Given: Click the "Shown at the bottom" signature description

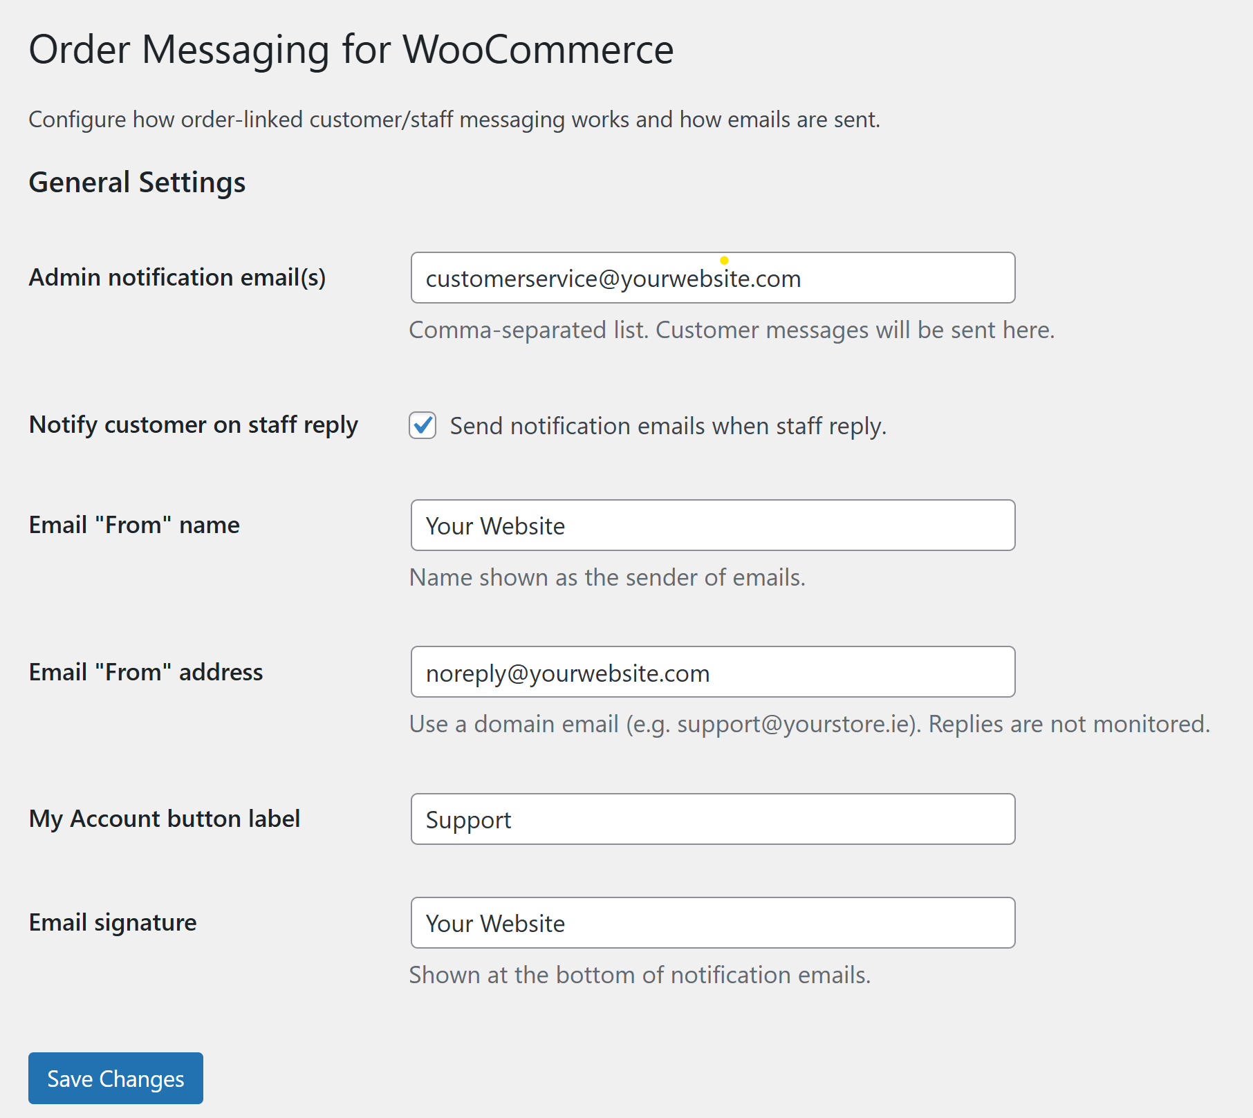Looking at the screenshot, I should [640, 975].
